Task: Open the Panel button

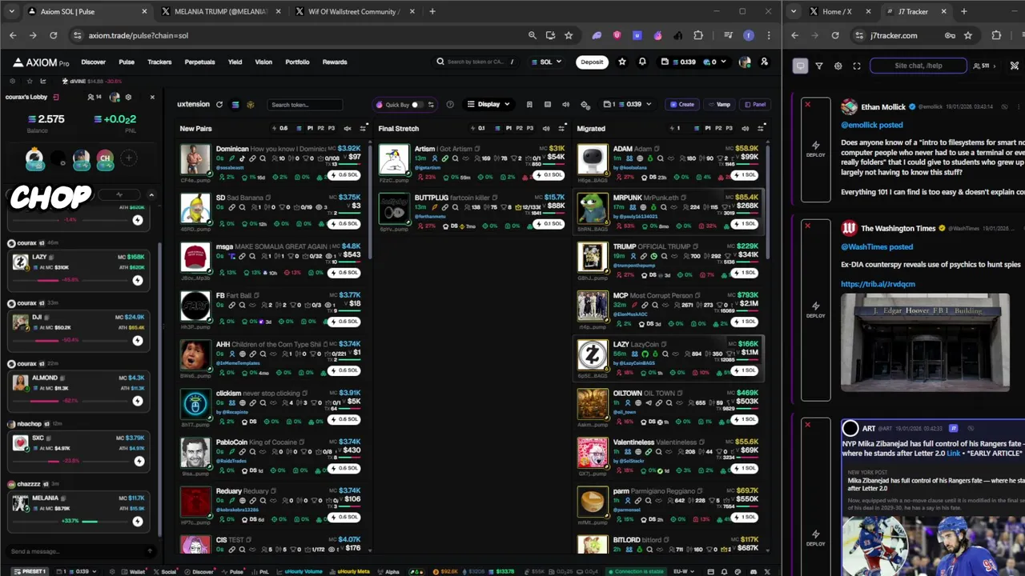Action: 755,104
